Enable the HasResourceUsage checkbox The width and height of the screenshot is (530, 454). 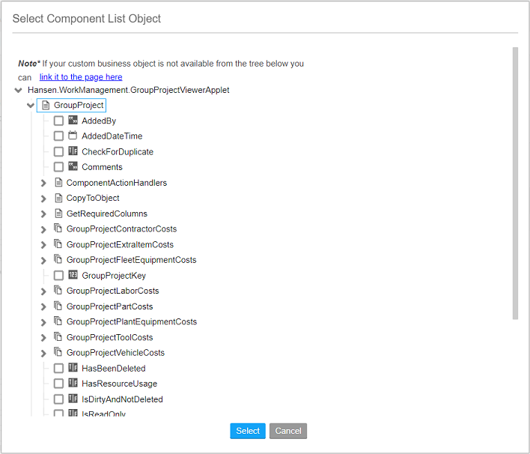coord(58,384)
